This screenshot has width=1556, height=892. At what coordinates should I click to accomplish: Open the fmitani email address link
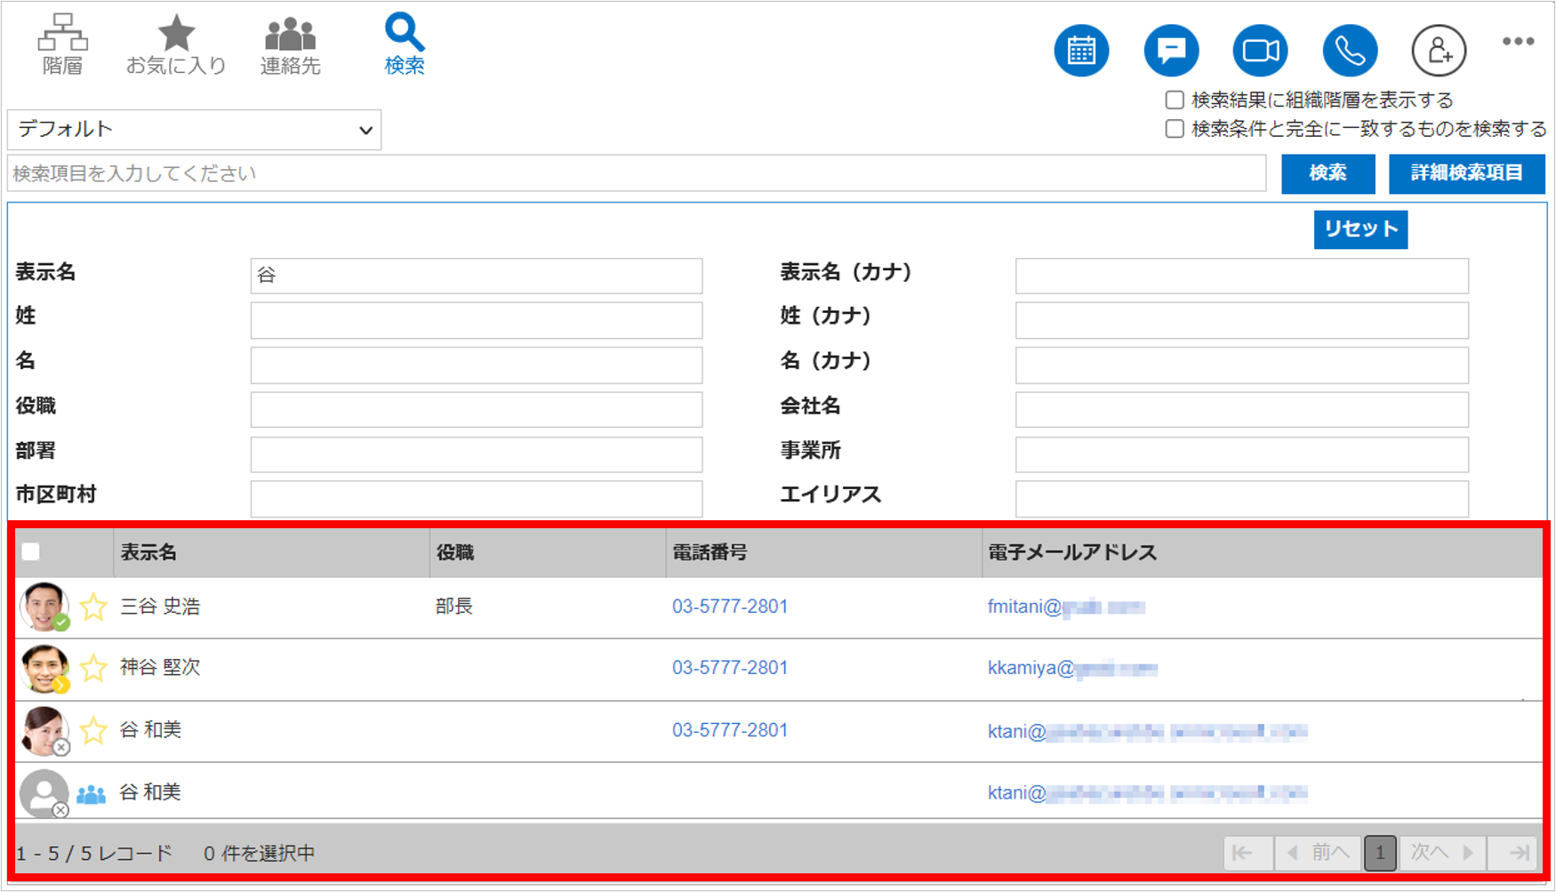point(1066,607)
